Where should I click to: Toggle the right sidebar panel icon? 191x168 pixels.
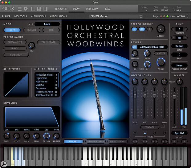[x=45, y=9]
